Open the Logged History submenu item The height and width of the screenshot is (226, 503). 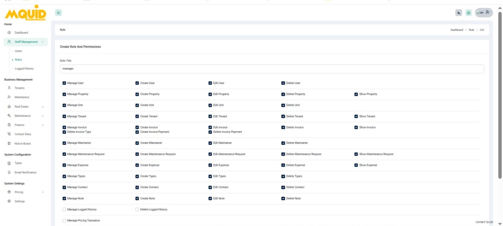(x=24, y=68)
